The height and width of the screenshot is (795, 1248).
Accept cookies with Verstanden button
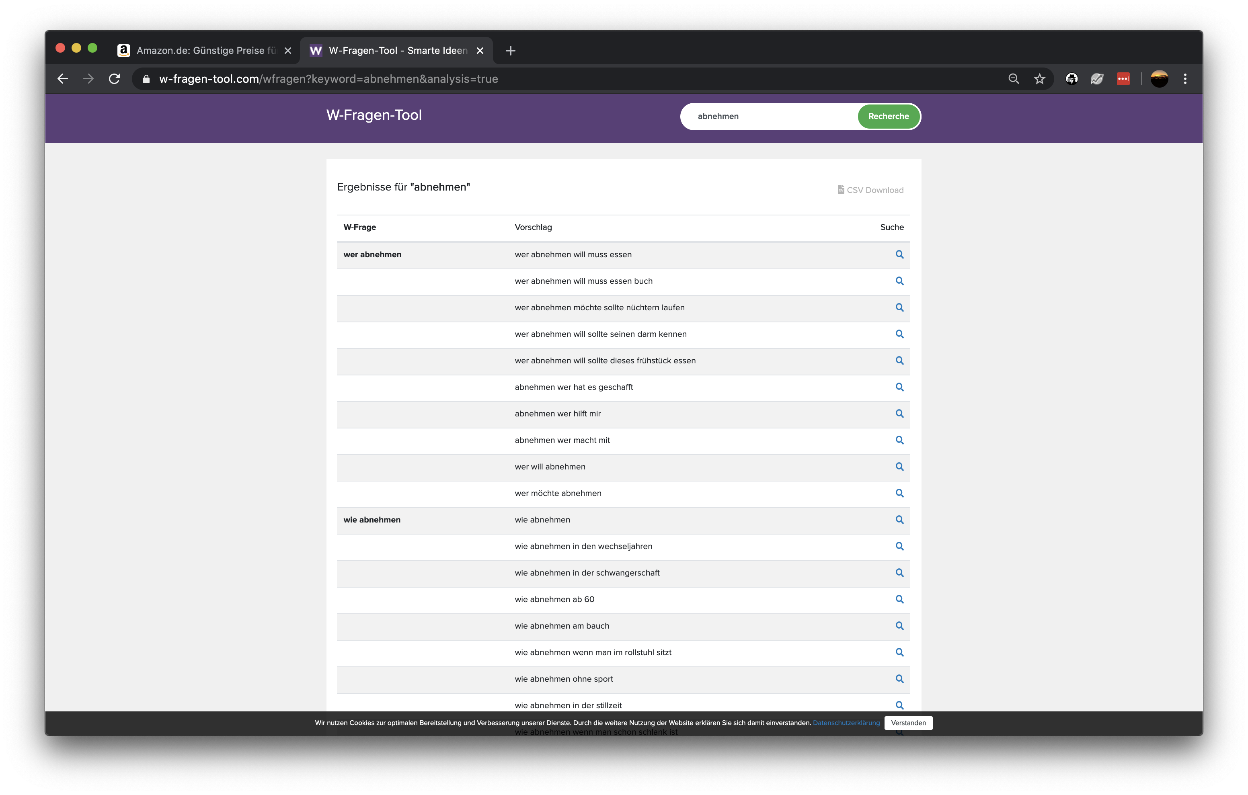[x=907, y=723]
